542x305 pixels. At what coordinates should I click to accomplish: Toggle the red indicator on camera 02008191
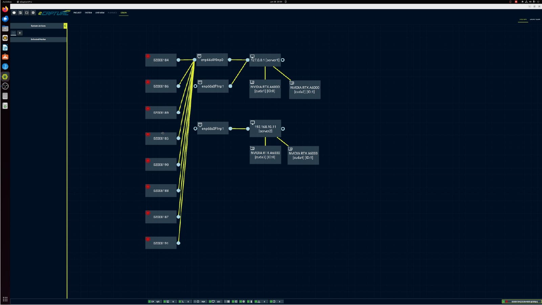tap(148, 239)
